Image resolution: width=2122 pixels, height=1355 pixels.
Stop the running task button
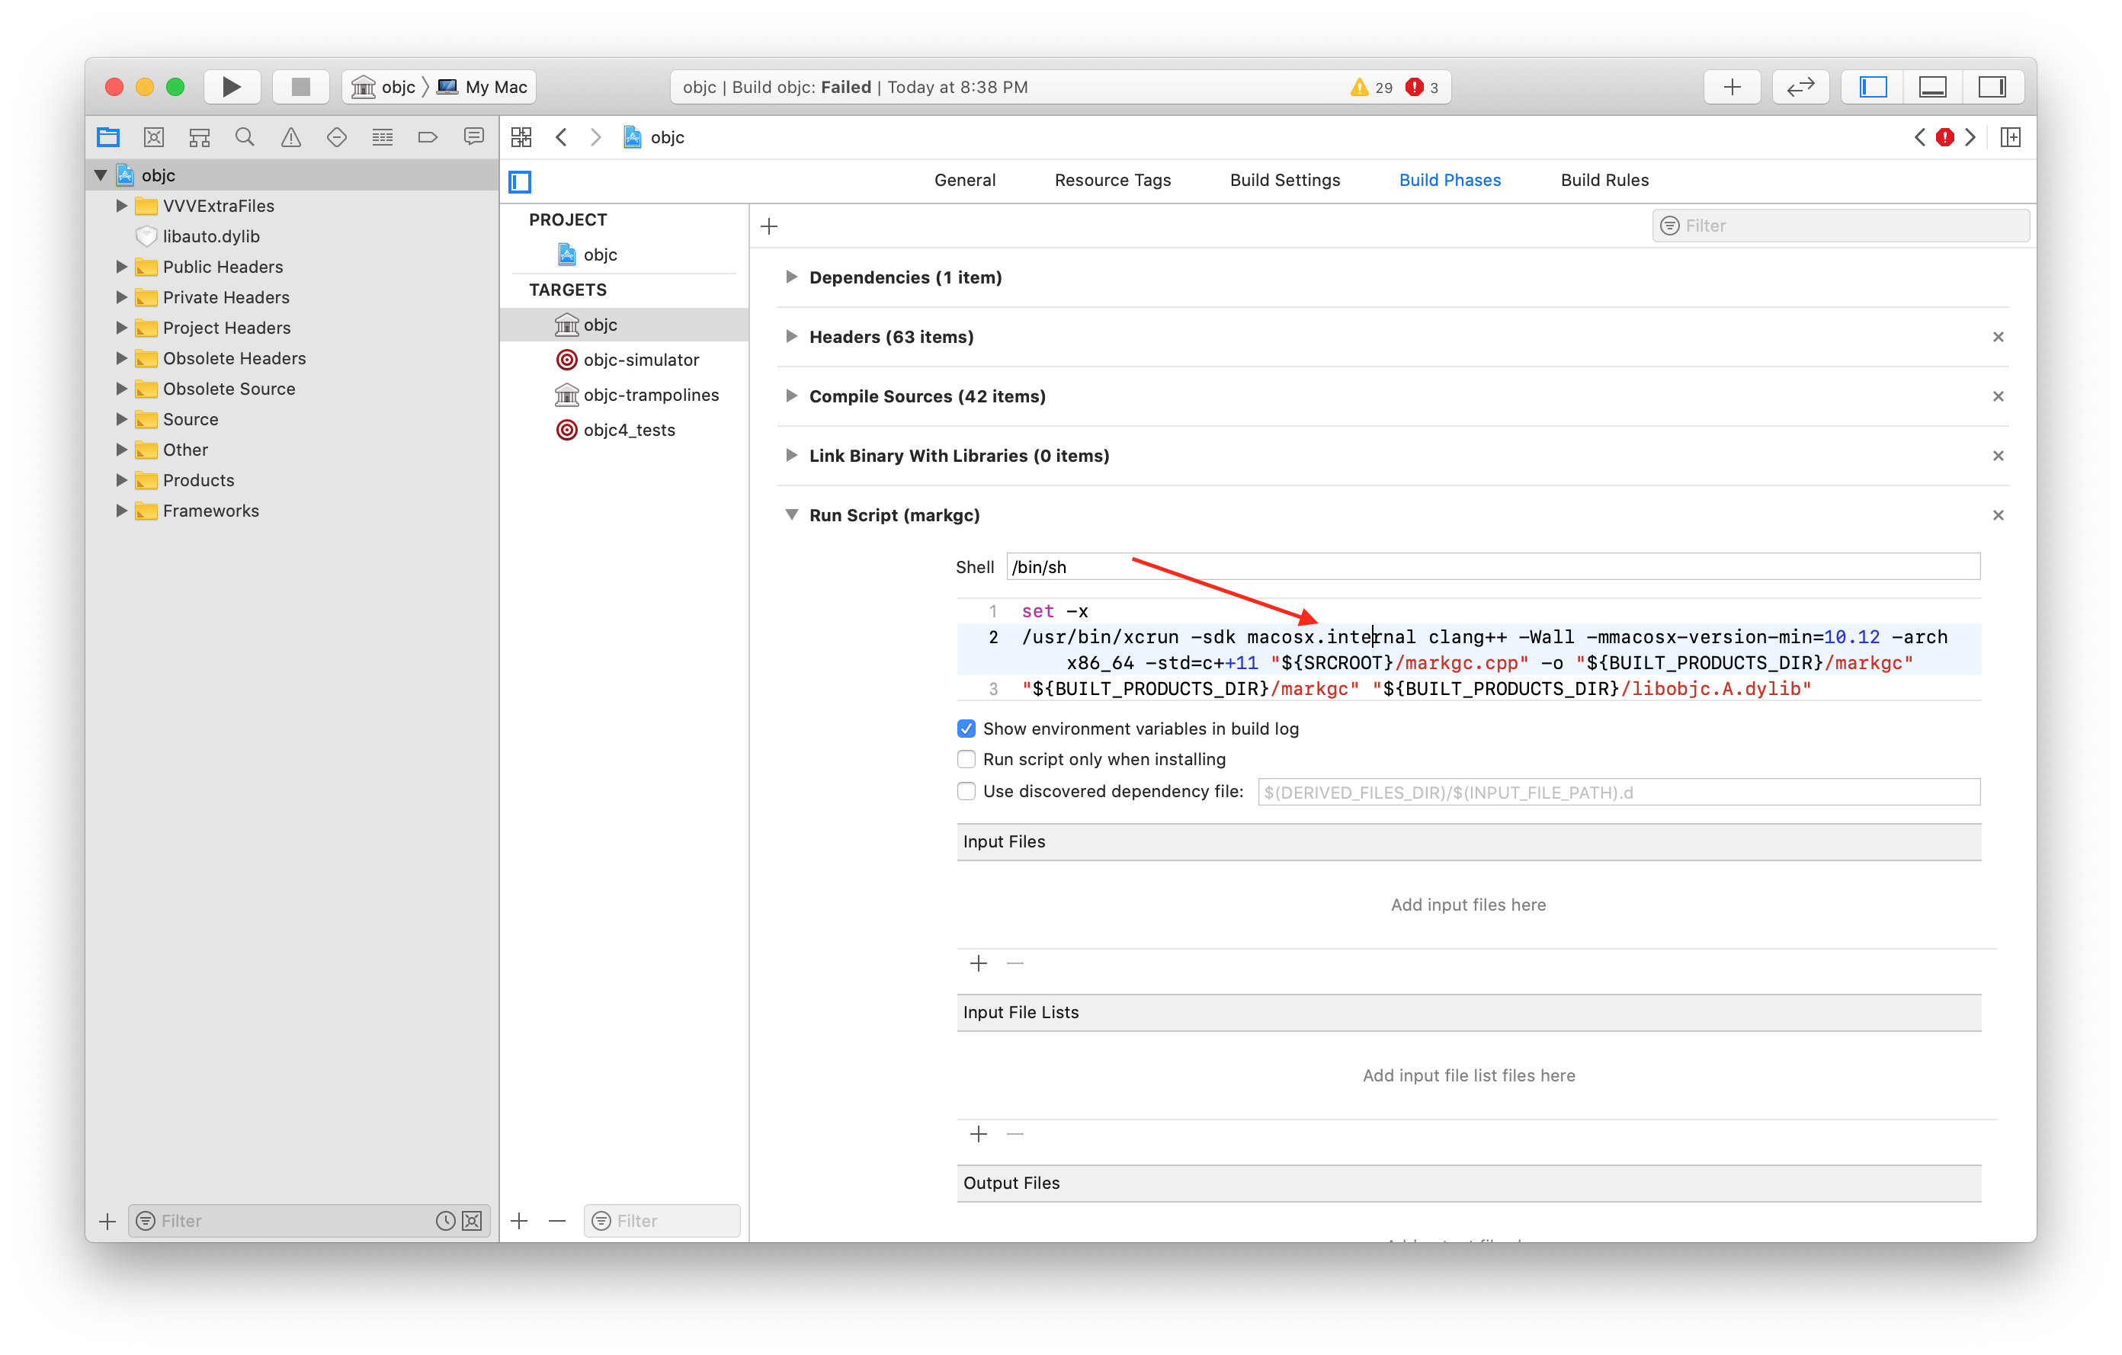coord(300,86)
